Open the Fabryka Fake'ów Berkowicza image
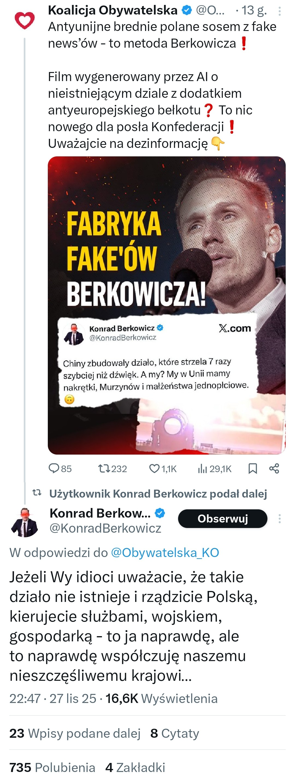Viewport: 295px width, 778px height. click(166, 305)
